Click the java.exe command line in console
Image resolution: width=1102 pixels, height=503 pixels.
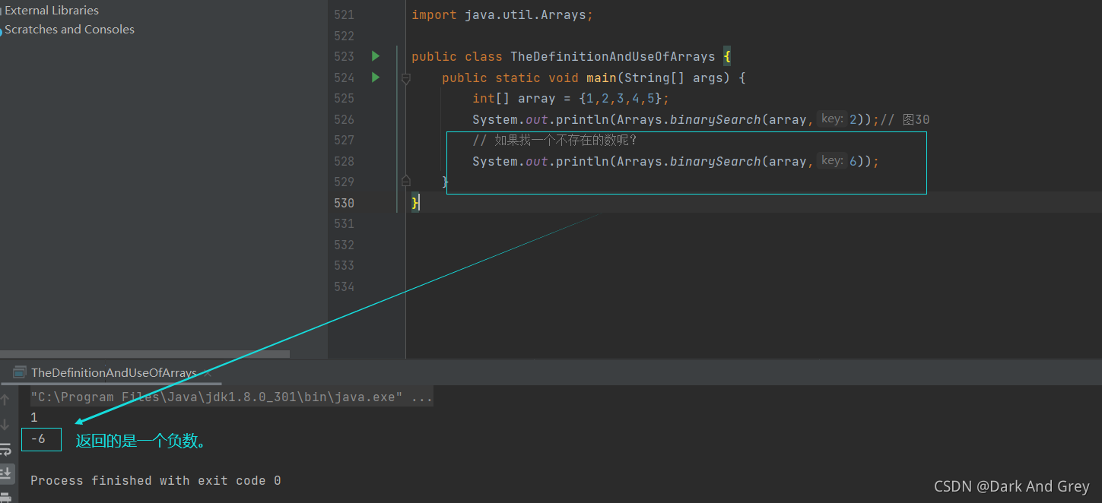pos(232,397)
